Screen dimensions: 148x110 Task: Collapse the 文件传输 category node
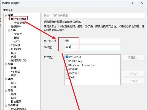click(x=6, y=106)
